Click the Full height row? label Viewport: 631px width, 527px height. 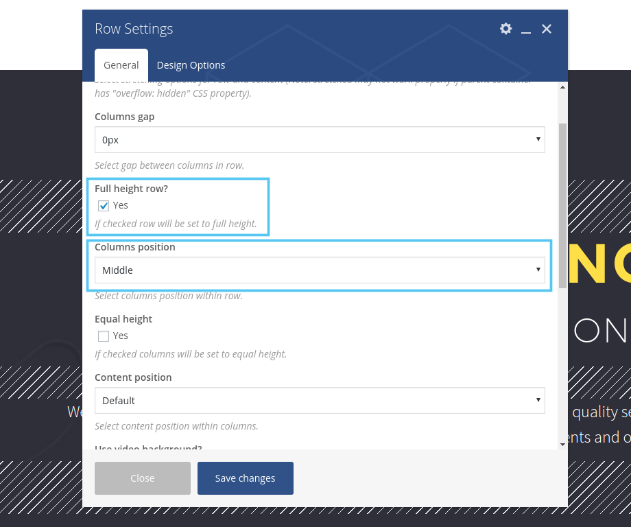[131, 189]
